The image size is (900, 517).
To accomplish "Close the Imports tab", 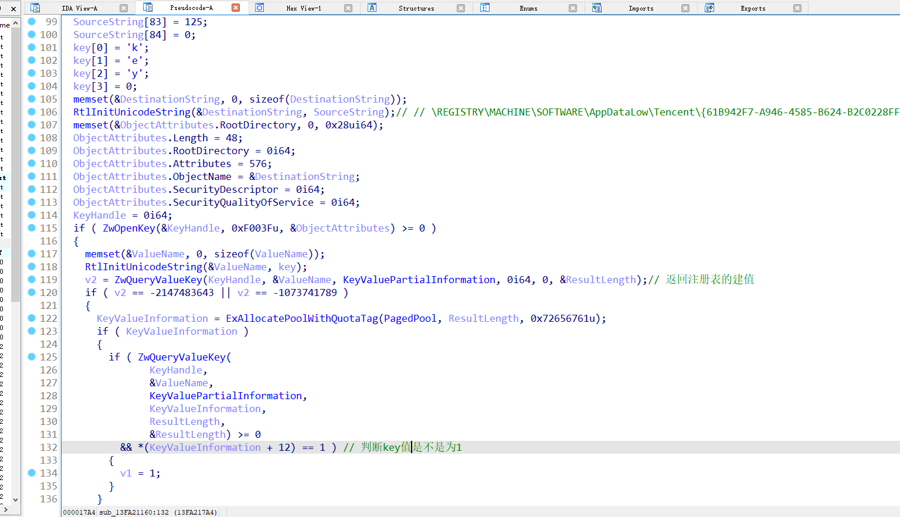I will pos(685,8).
